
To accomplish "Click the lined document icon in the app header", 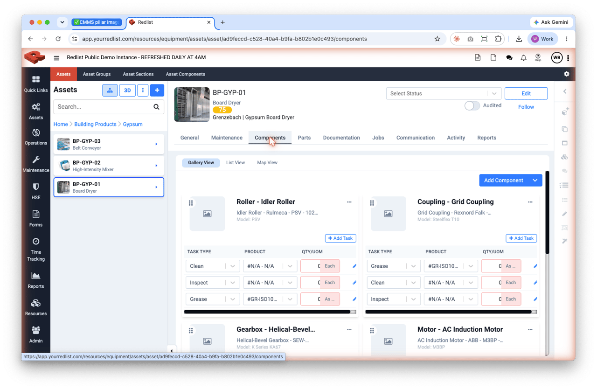I will [478, 58].
